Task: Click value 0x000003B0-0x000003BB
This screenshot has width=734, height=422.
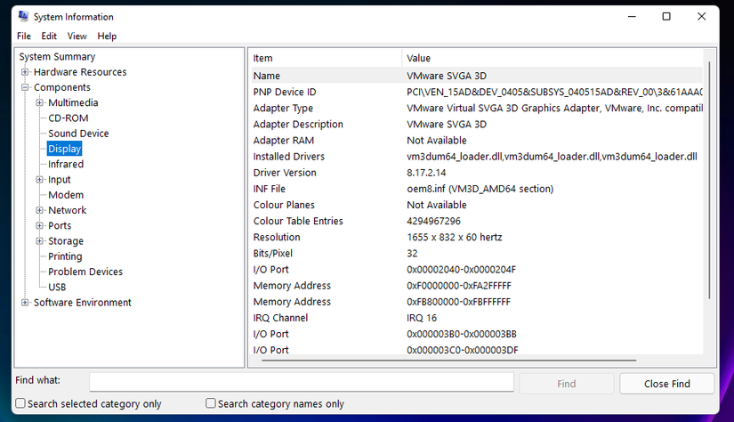Action: tap(462, 335)
